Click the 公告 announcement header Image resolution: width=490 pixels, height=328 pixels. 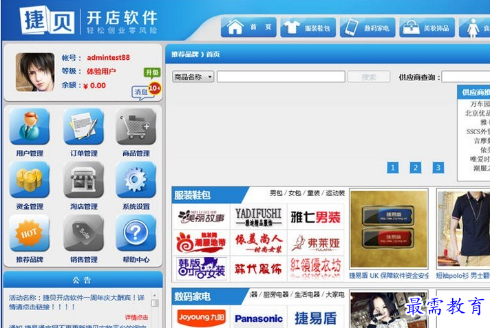pos(82,280)
